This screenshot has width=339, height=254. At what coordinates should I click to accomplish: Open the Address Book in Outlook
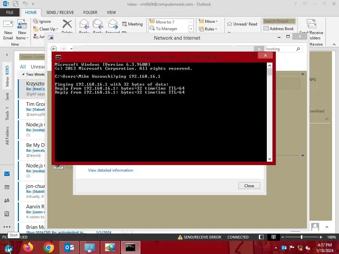click(278, 28)
